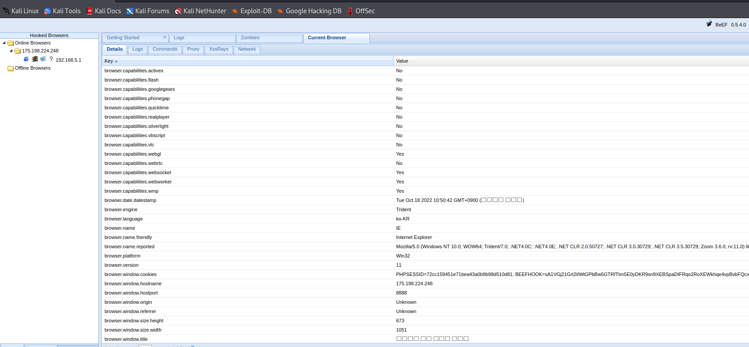Click the Offline Browsers folder icon
The width and height of the screenshot is (749, 347).
(11, 68)
